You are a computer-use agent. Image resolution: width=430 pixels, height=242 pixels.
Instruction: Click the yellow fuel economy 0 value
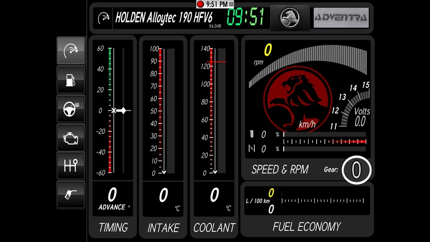pyautogui.click(x=271, y=193)
